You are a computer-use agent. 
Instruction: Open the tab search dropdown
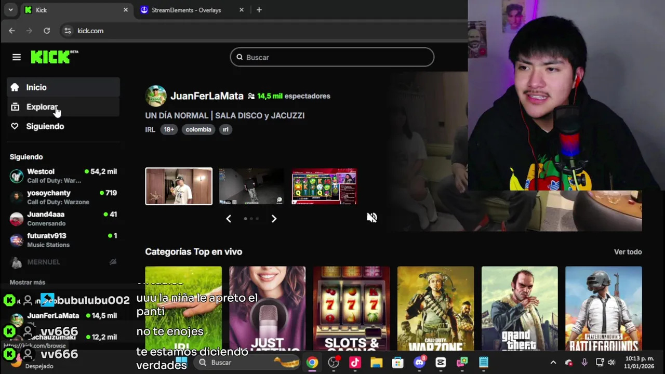(10, 10)
